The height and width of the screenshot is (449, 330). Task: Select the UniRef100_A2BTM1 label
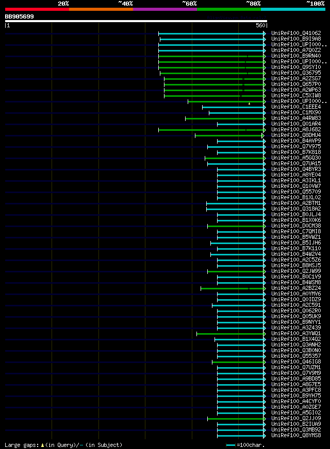pos(296,203)
